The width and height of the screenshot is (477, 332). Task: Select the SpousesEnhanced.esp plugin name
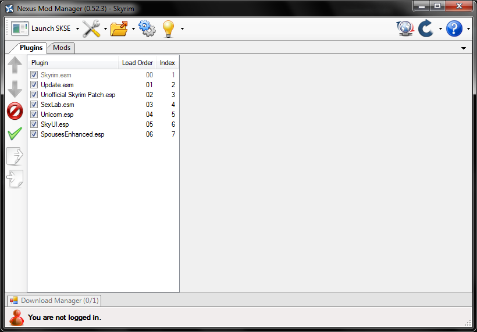pos(72,134)
